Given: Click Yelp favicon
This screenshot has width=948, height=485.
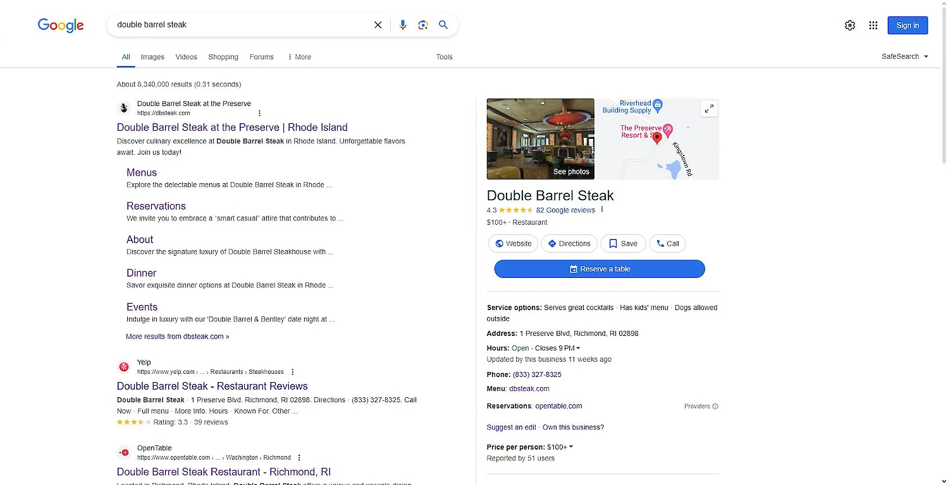Looking at the screenshot, I should pos(124,367).
